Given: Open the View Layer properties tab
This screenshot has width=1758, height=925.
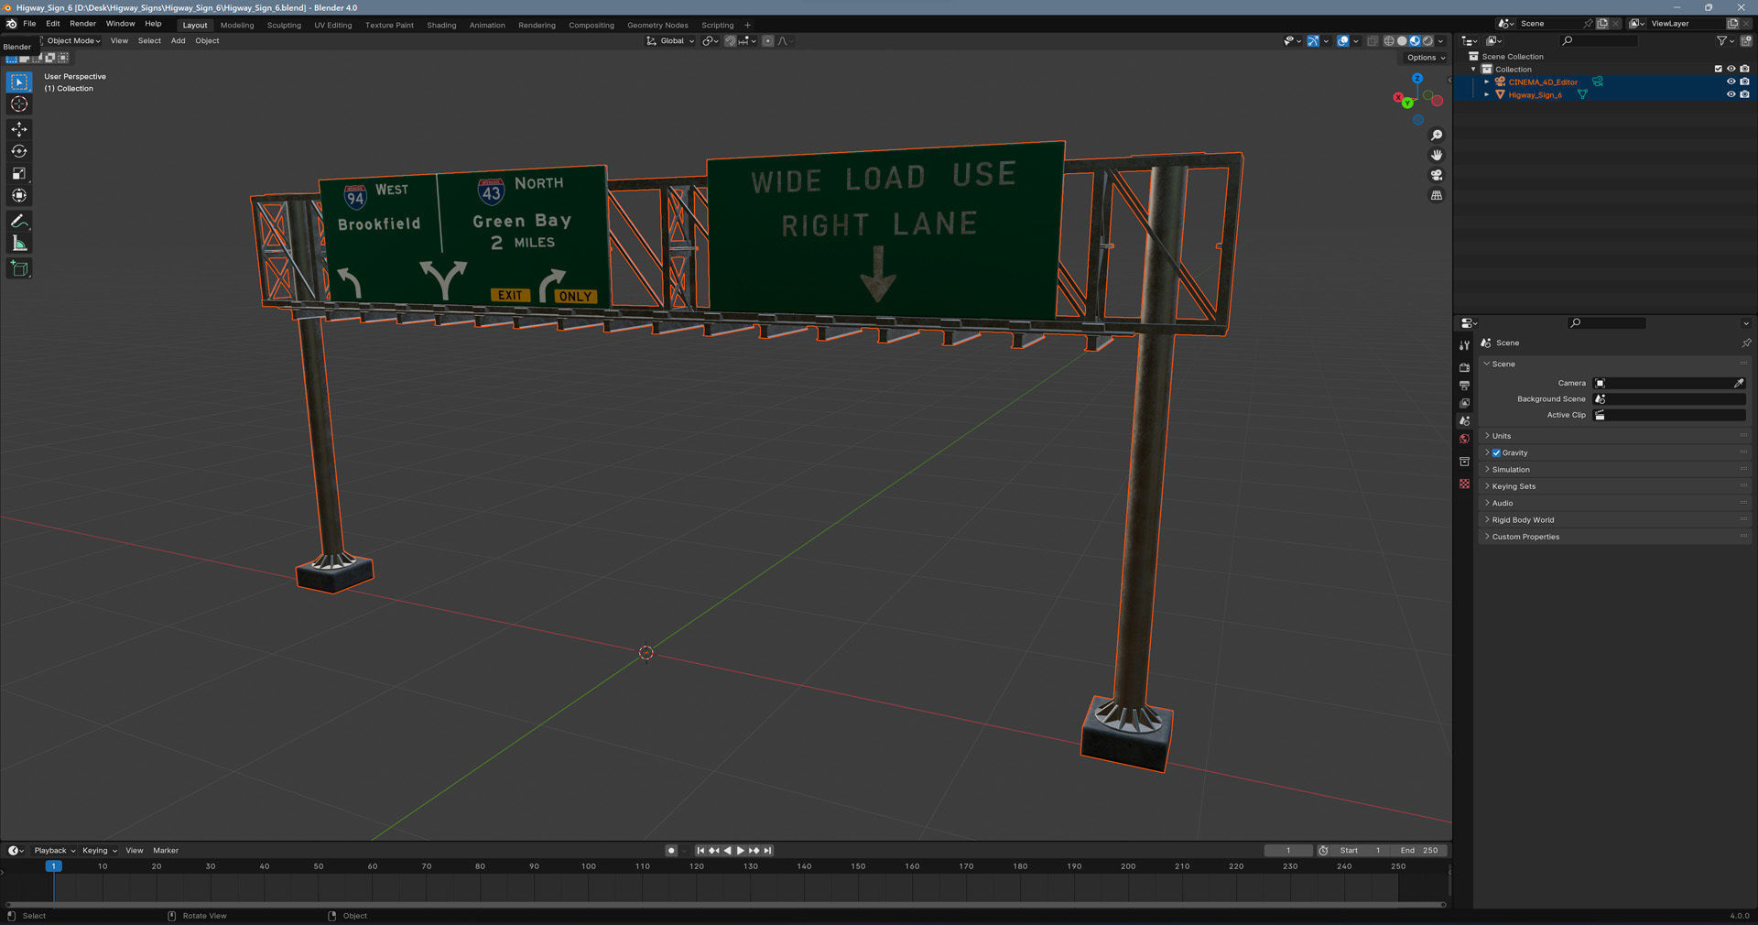Looking at the screenshot, I should coord(1465,403).
